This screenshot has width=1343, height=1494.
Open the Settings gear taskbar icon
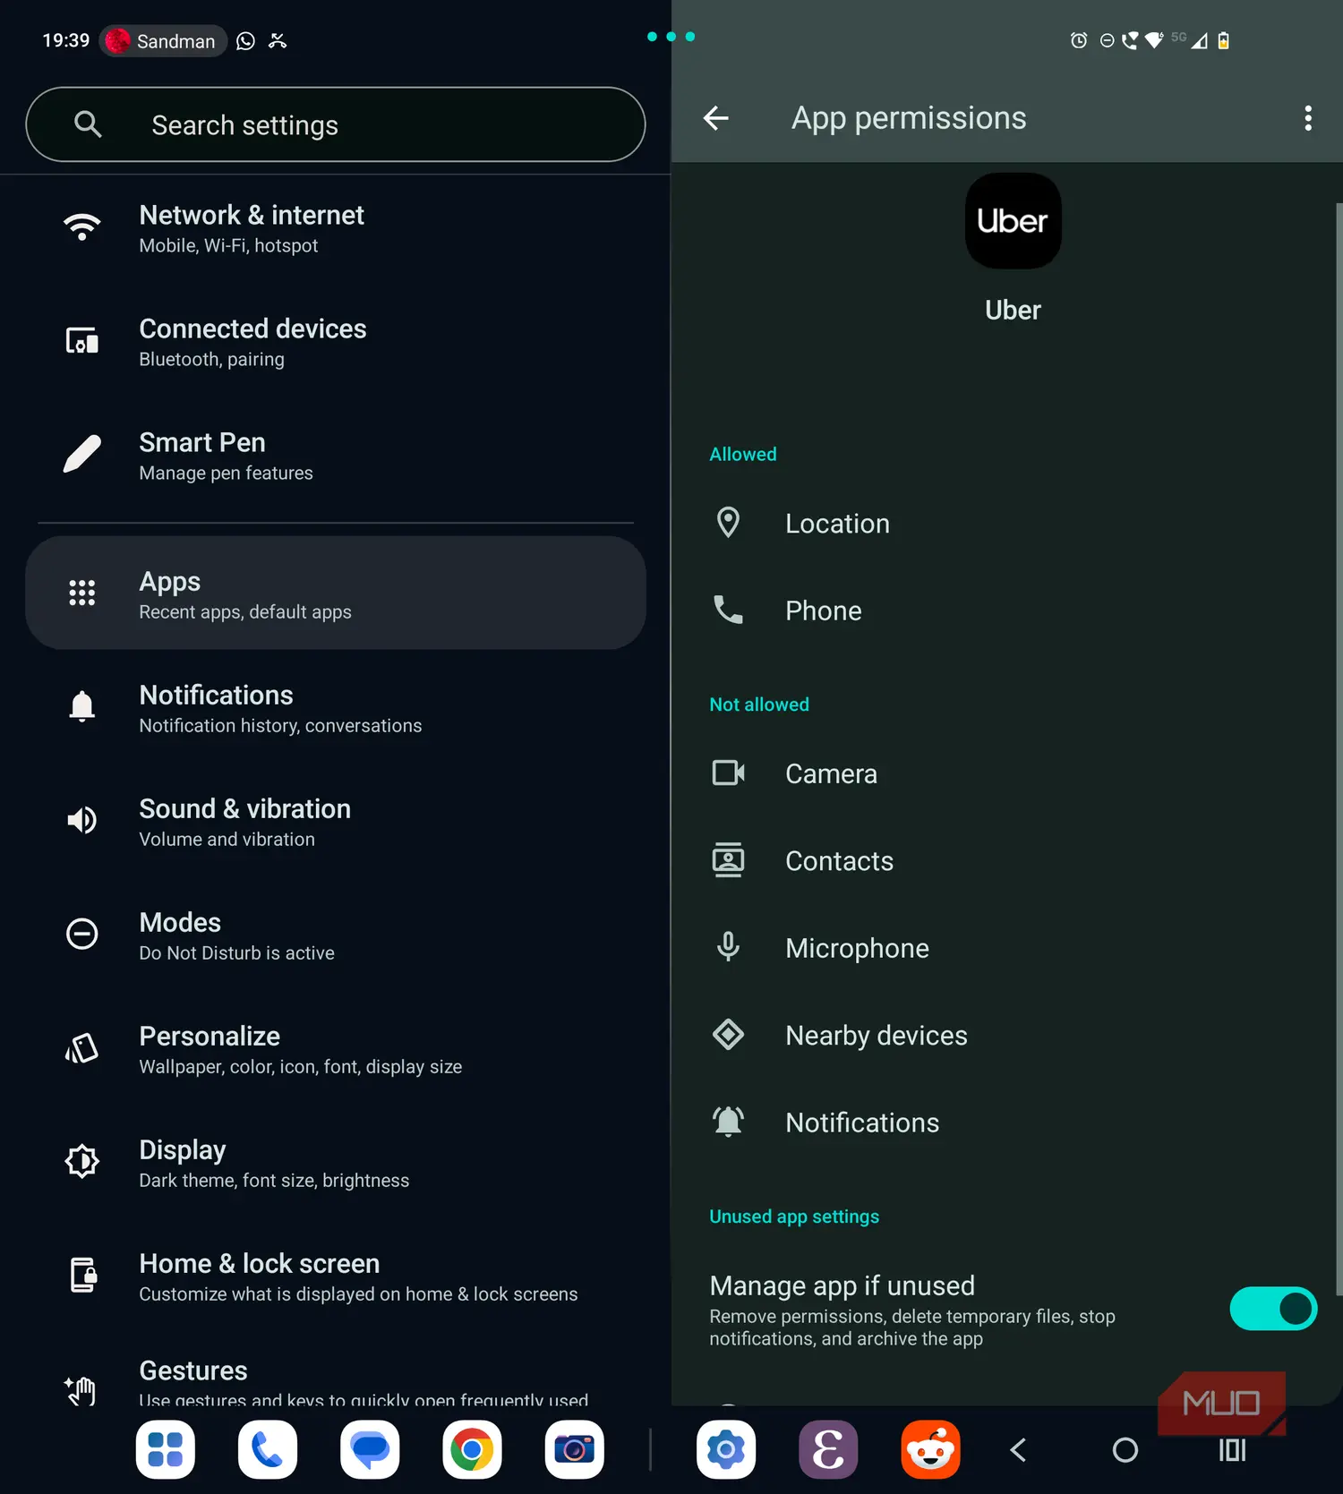click(x=726, y=1449)
